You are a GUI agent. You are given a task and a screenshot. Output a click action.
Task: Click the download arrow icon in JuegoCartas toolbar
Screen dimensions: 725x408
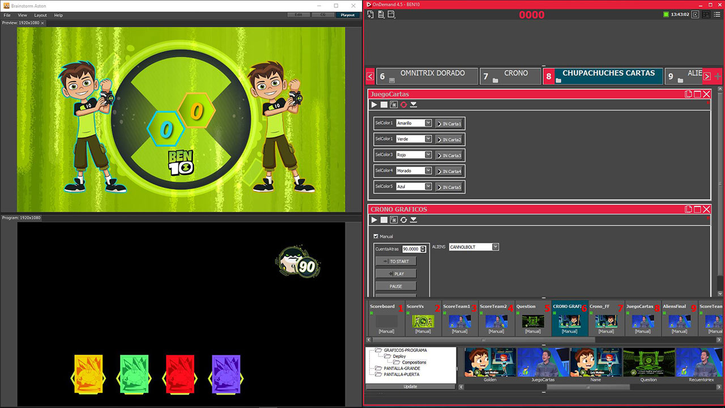(x=413, y=105)
